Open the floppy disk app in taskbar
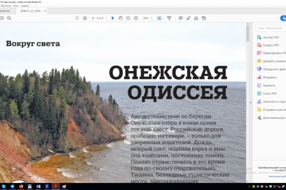The image size is (286, 190). coord(30,186)
